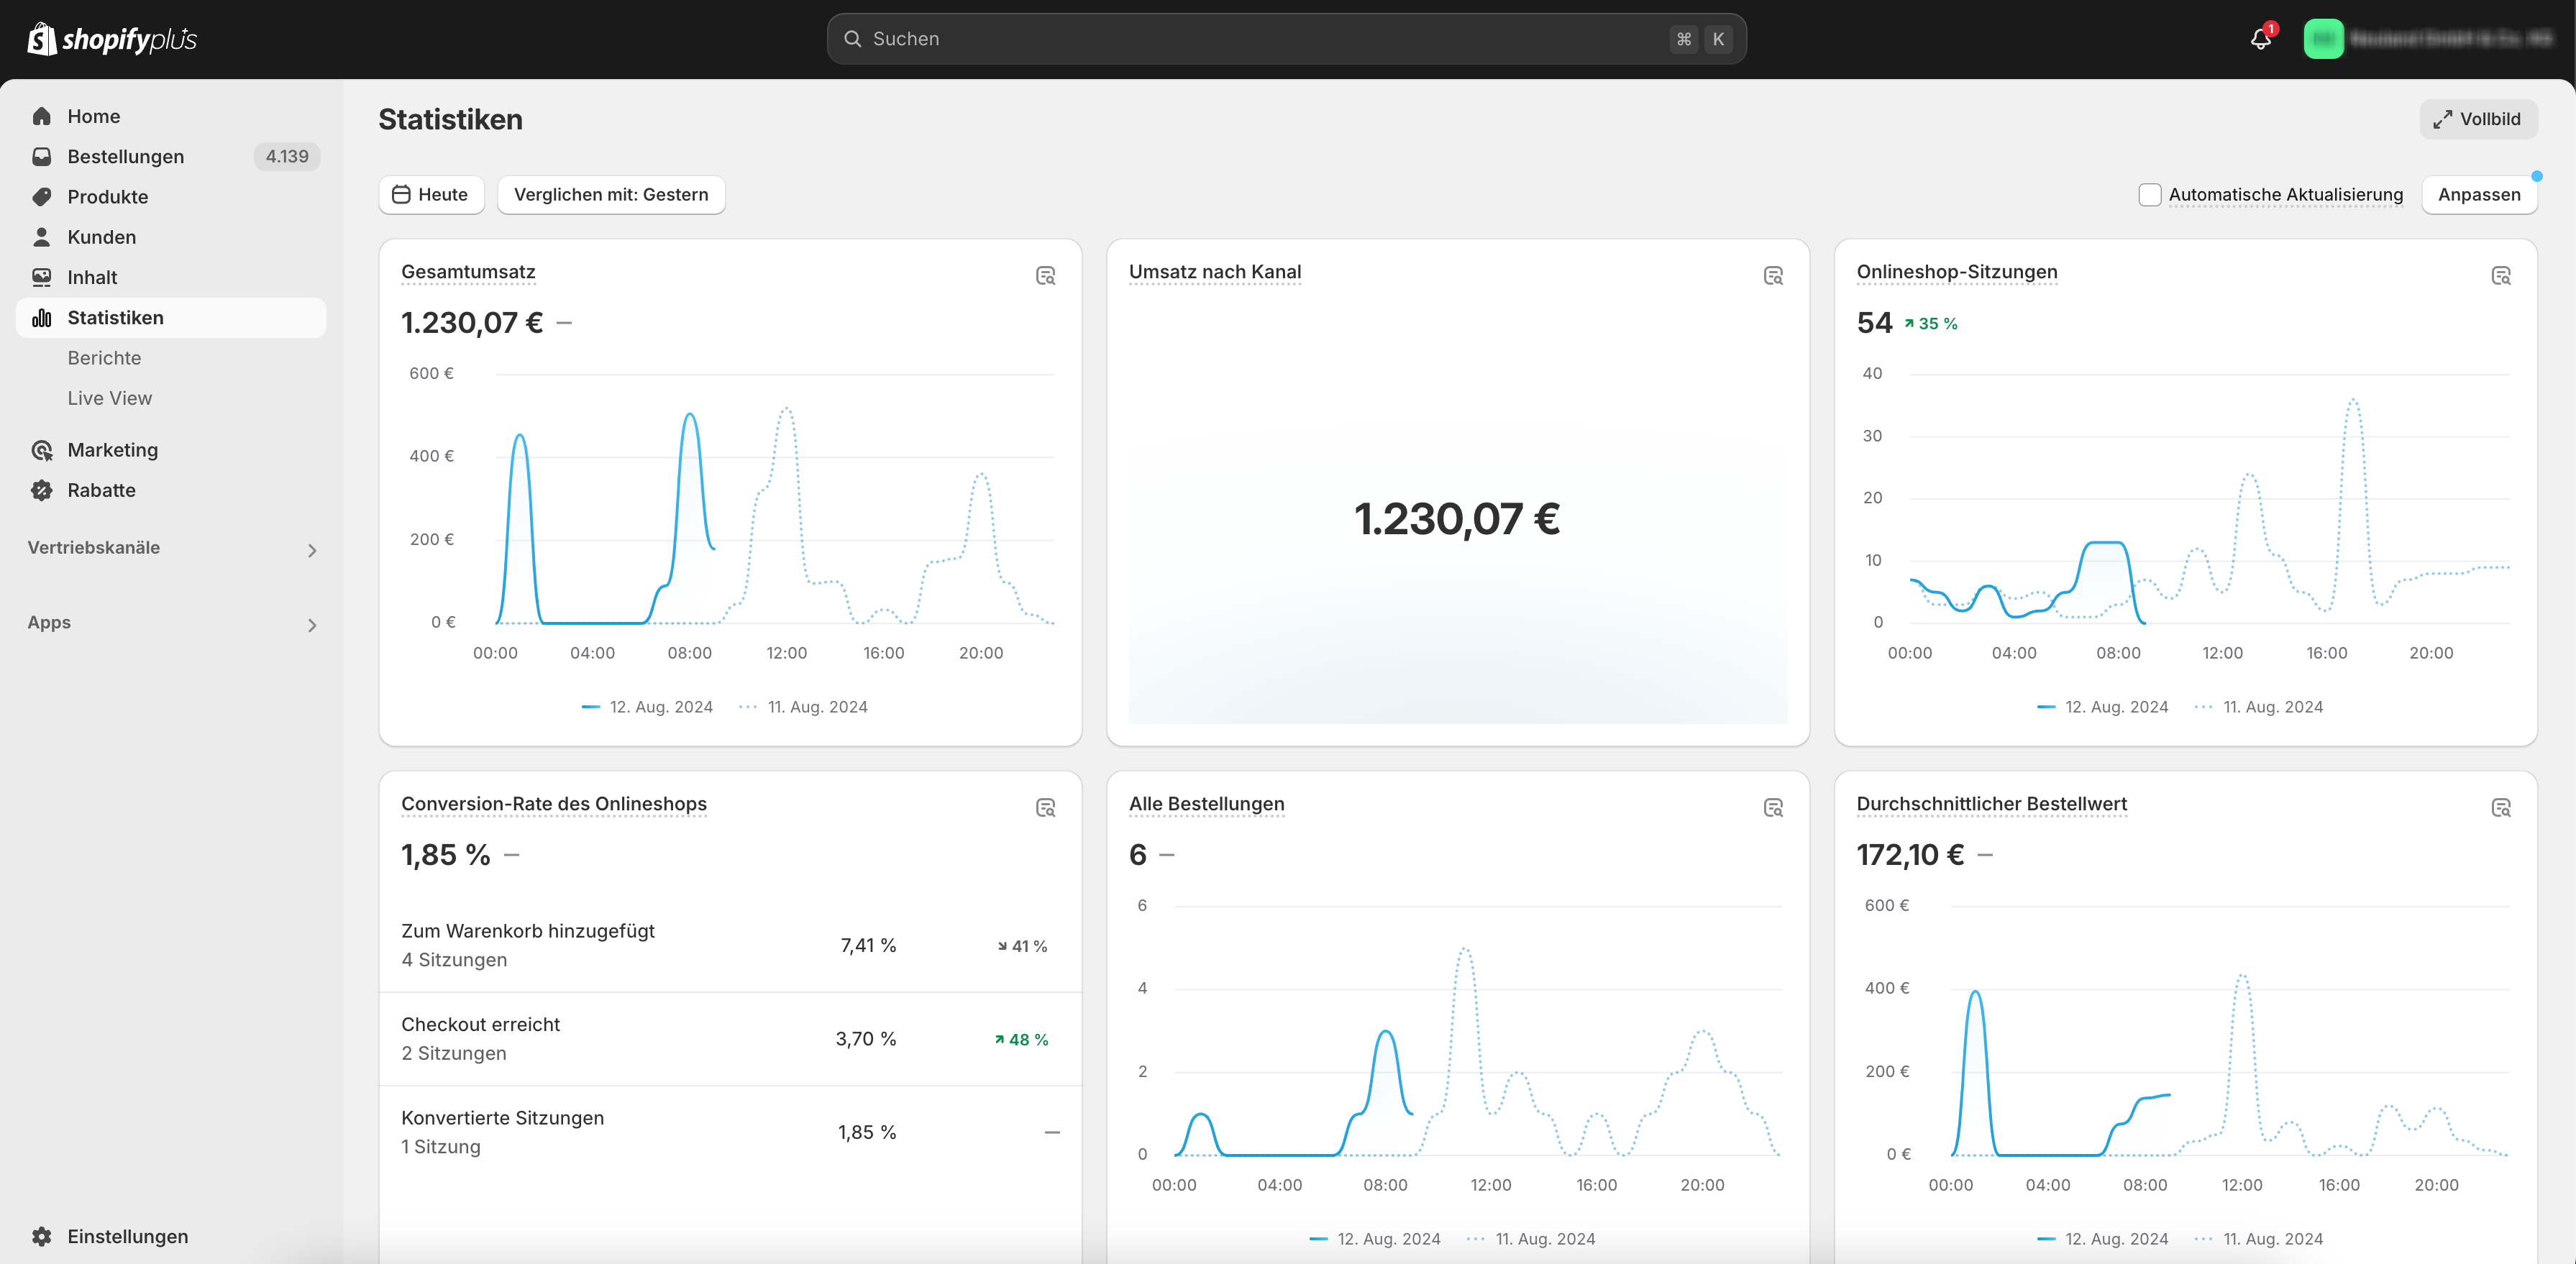Image resolution: width=2576 pixels, height=1264 pixels.
Task: Click the Vollbild button
Action: coord(2477,119)
